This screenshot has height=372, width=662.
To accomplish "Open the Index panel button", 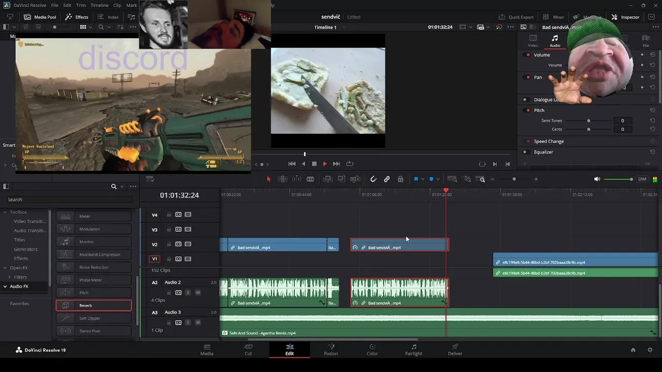I will pyautogui.click(x=108, y=17).
